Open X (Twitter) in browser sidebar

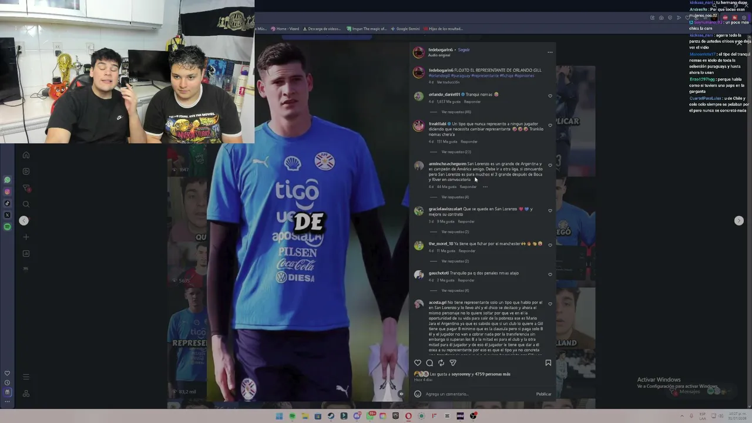pos(7,215)
